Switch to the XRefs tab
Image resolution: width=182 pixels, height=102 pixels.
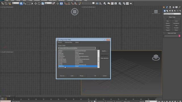pos(77,42)
